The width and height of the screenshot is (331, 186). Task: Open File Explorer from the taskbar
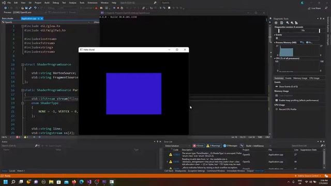point(51,182)
